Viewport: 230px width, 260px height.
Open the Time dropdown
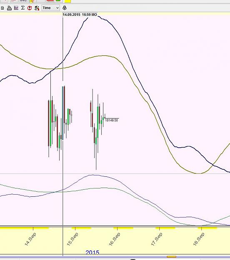click(51, 8)
